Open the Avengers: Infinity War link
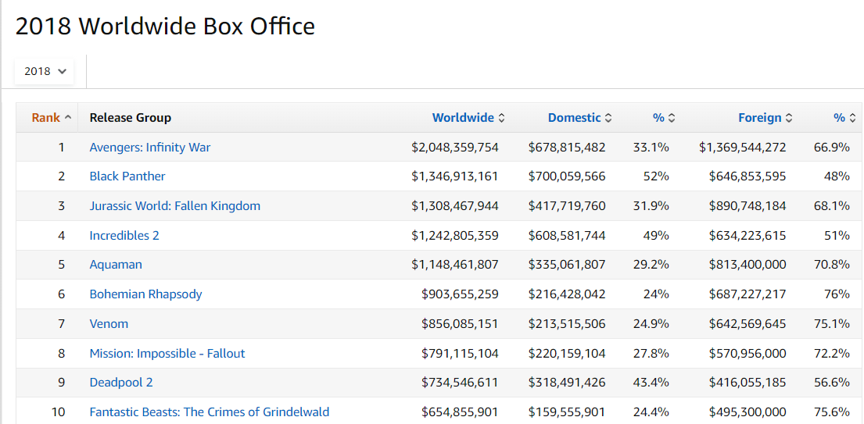The image size is (864, 424). [x=150, y=148]
